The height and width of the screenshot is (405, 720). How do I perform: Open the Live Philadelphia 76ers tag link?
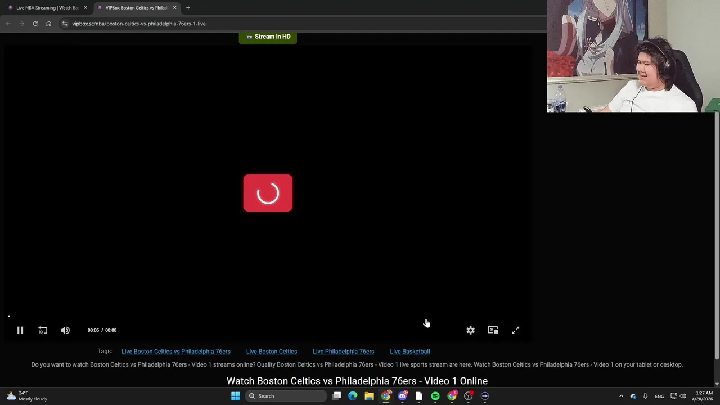[x=343, y=352]
